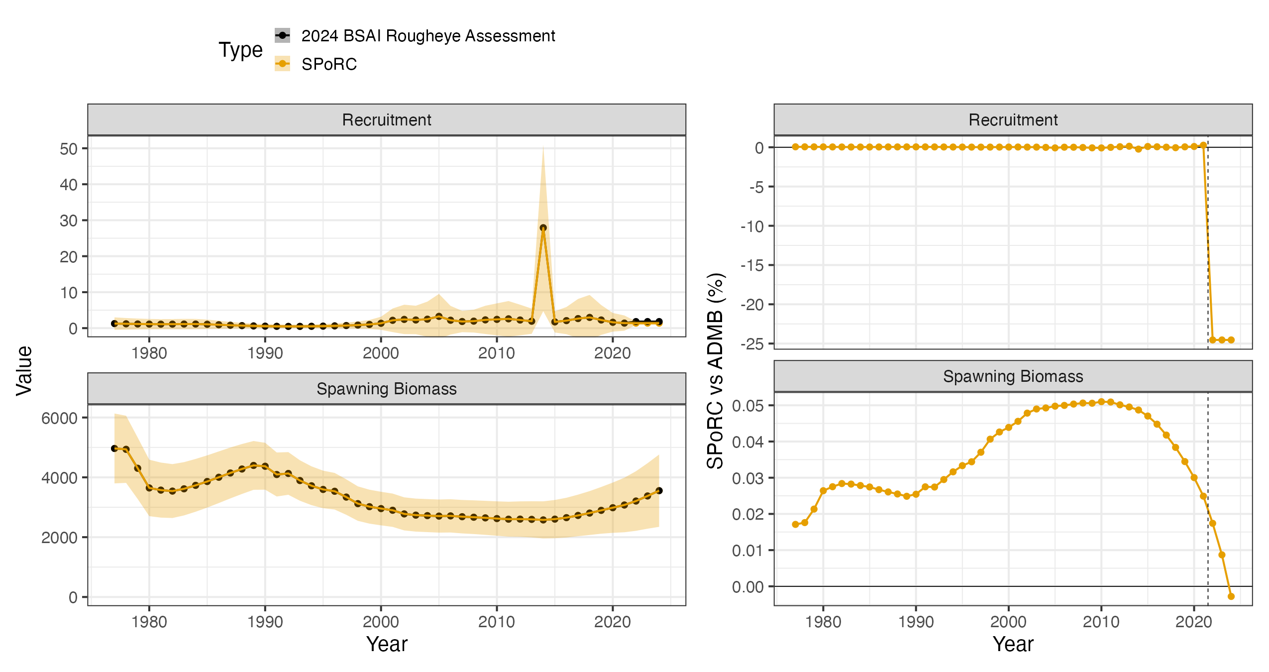Click the SPoRC vs ADMB (%) axis title
The image size is (1269, 672).
click(x=715, y=371)
